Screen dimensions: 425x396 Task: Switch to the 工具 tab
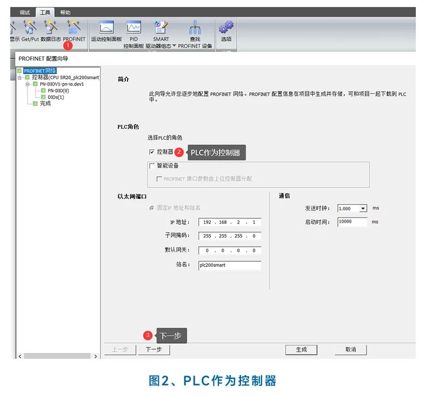tap(45, 12)
